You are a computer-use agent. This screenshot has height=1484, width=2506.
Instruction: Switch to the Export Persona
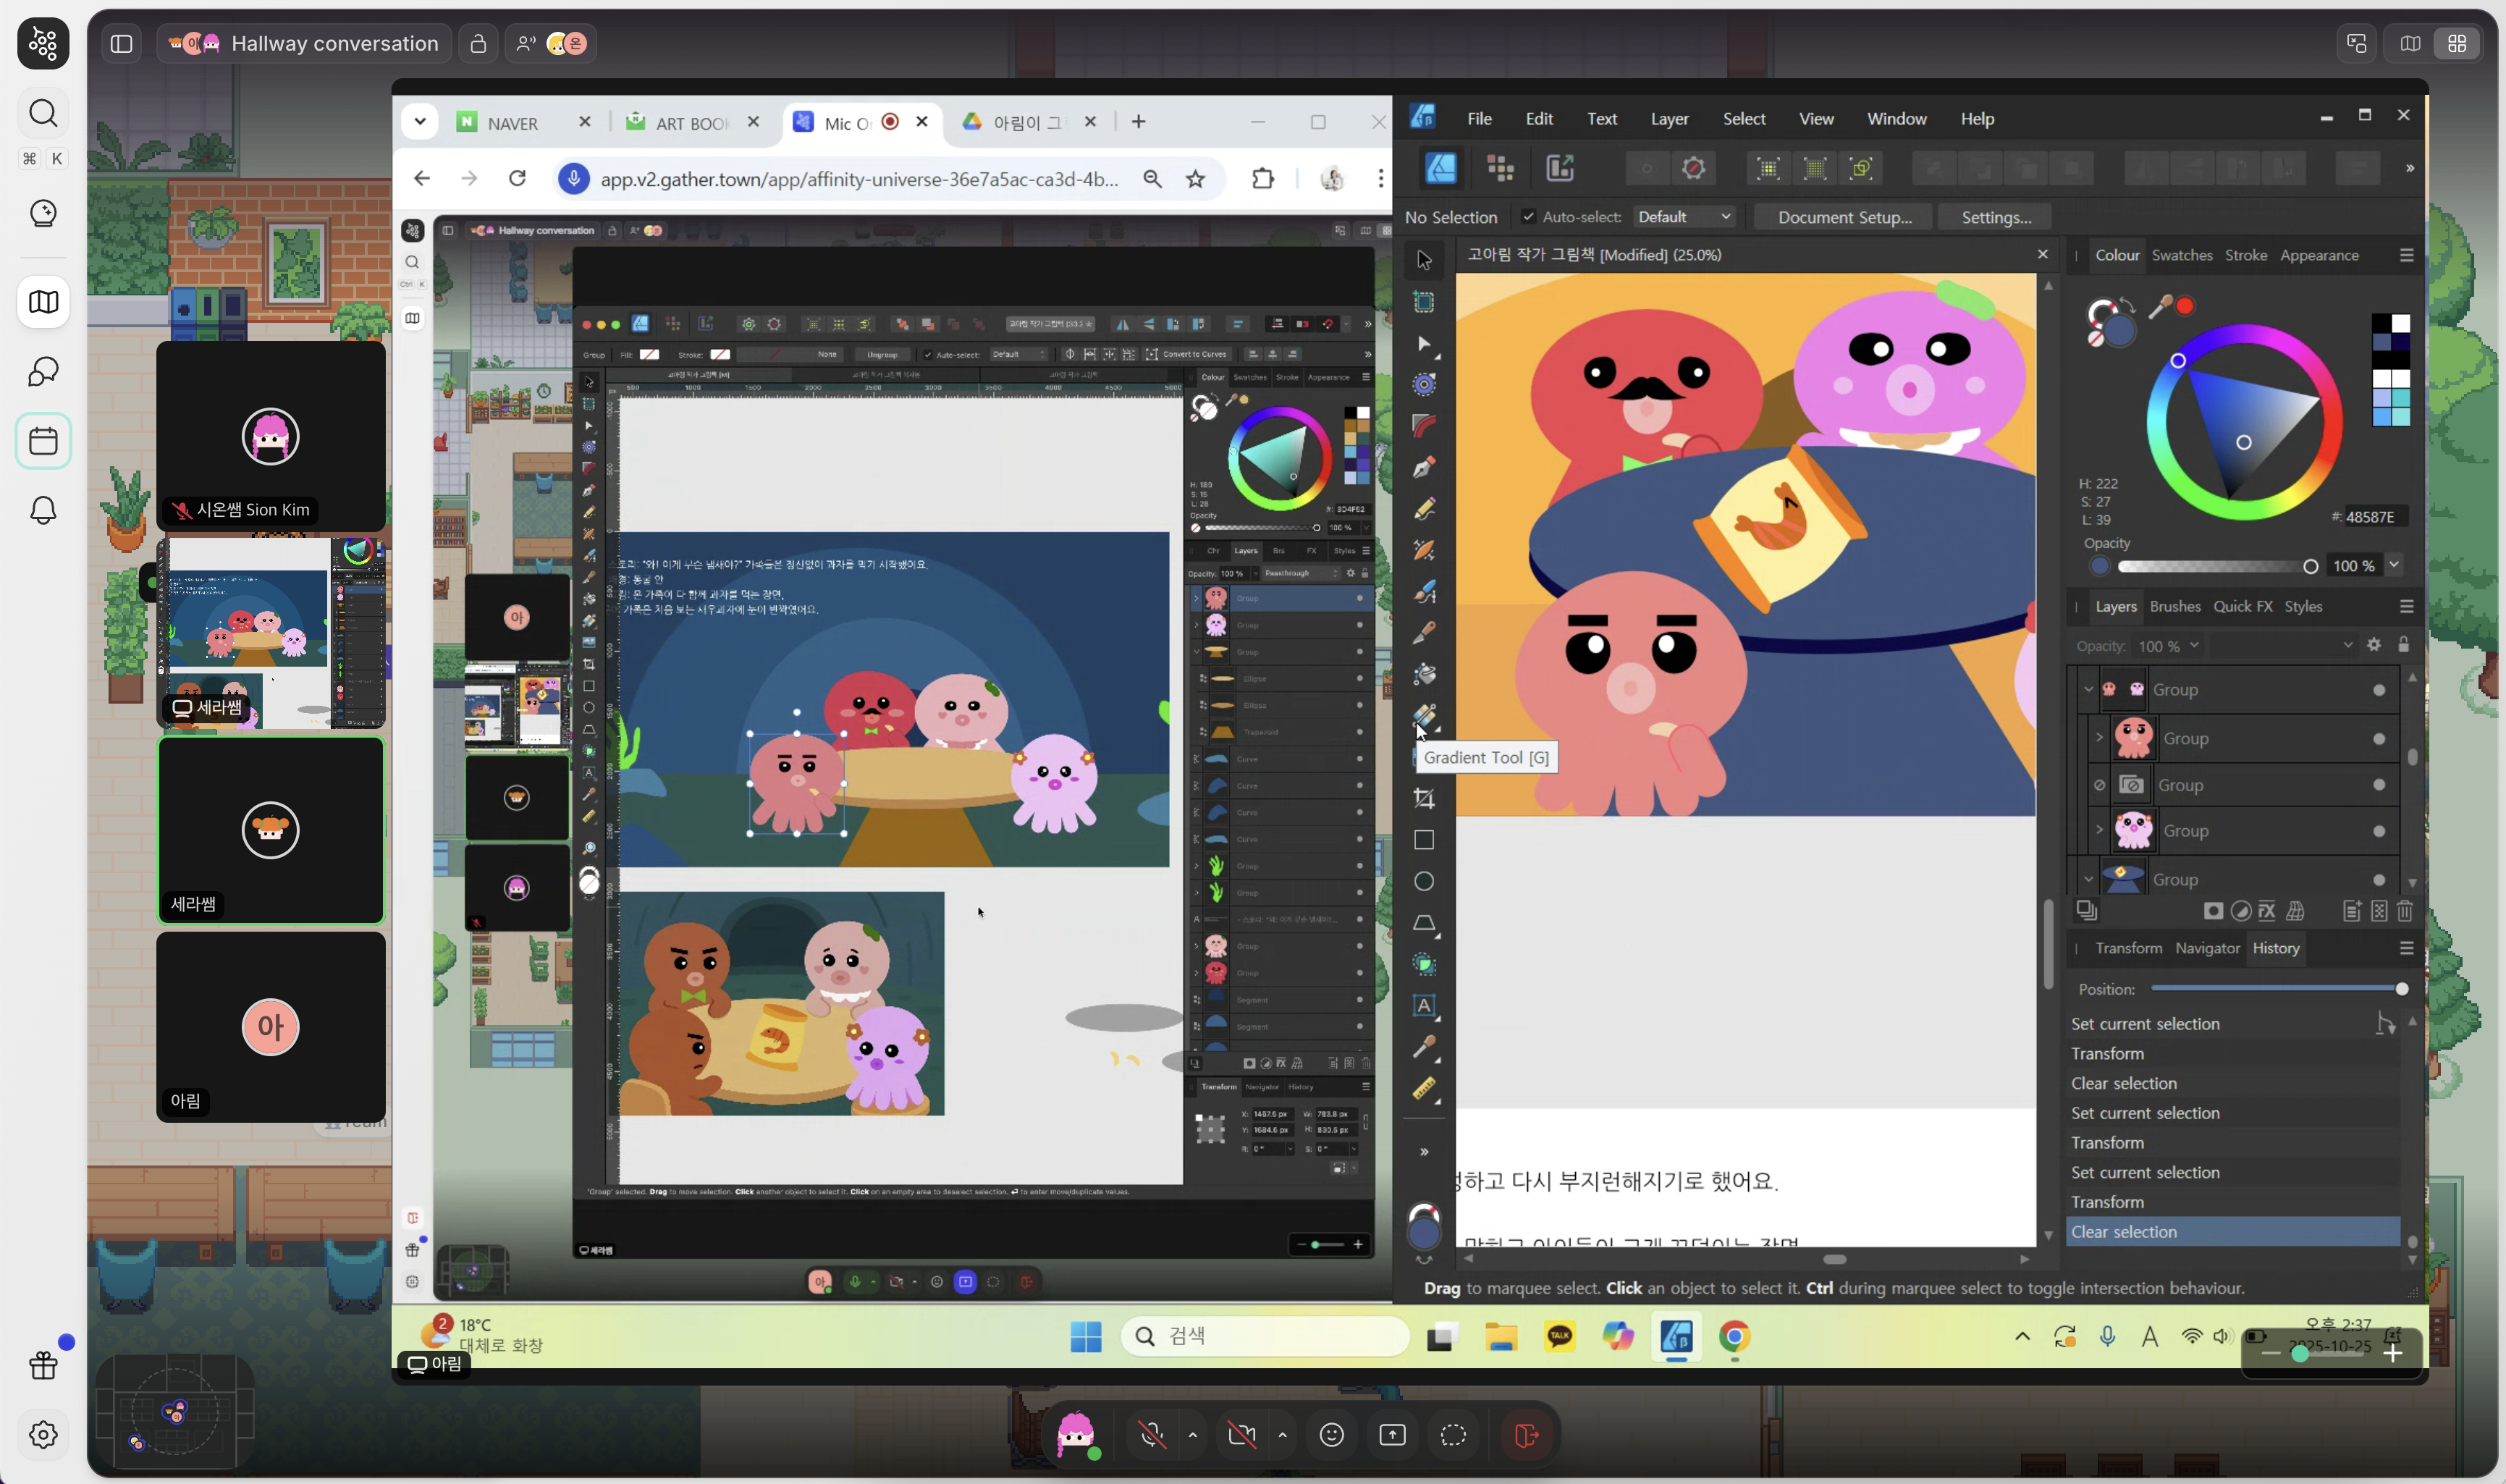click(1560, 168)
